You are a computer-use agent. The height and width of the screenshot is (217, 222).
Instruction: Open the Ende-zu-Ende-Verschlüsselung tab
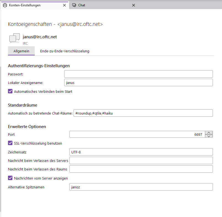[65, 51]
